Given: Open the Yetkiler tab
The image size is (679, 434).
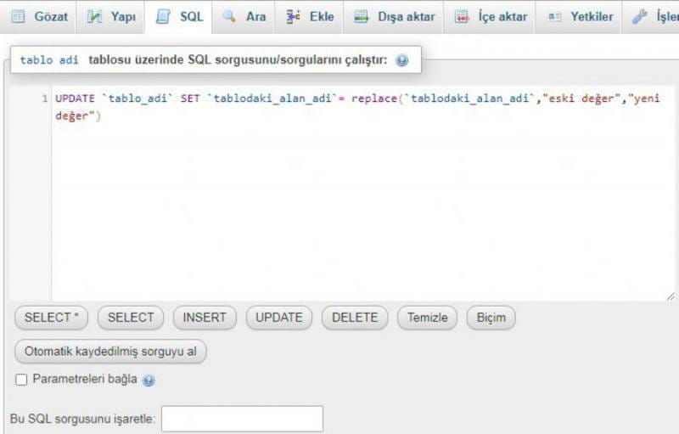Looking at the screenshot, I should [x=579, y=16].
